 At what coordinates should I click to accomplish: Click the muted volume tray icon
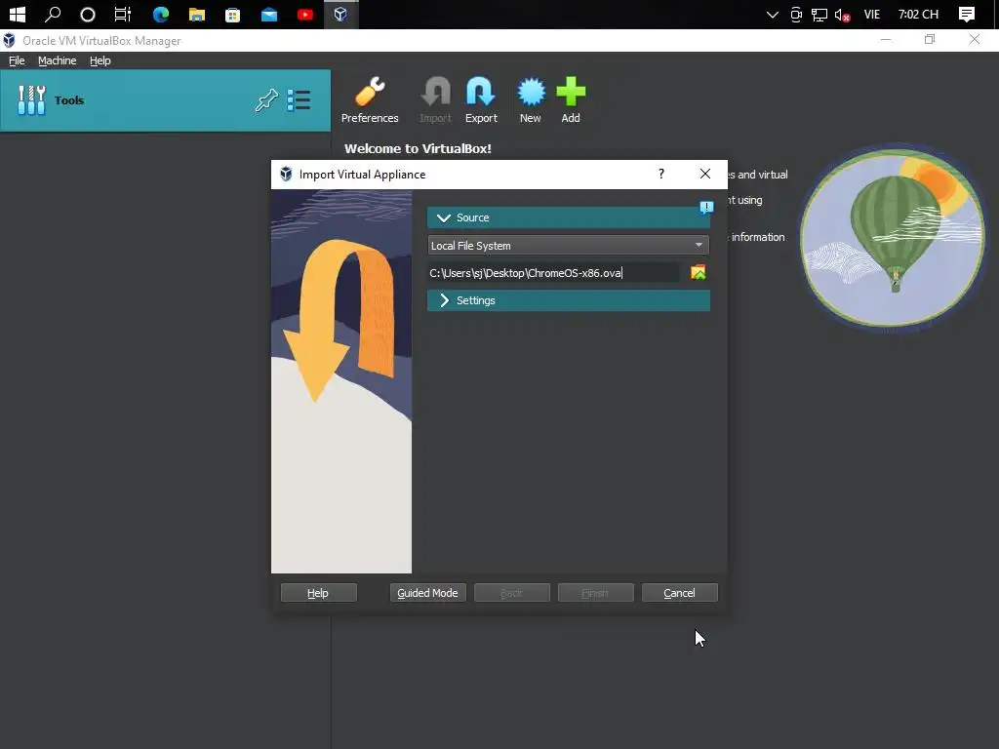(842, 14)
